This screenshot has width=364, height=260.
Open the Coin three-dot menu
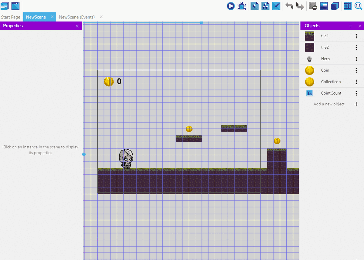(x=356, y=70)
